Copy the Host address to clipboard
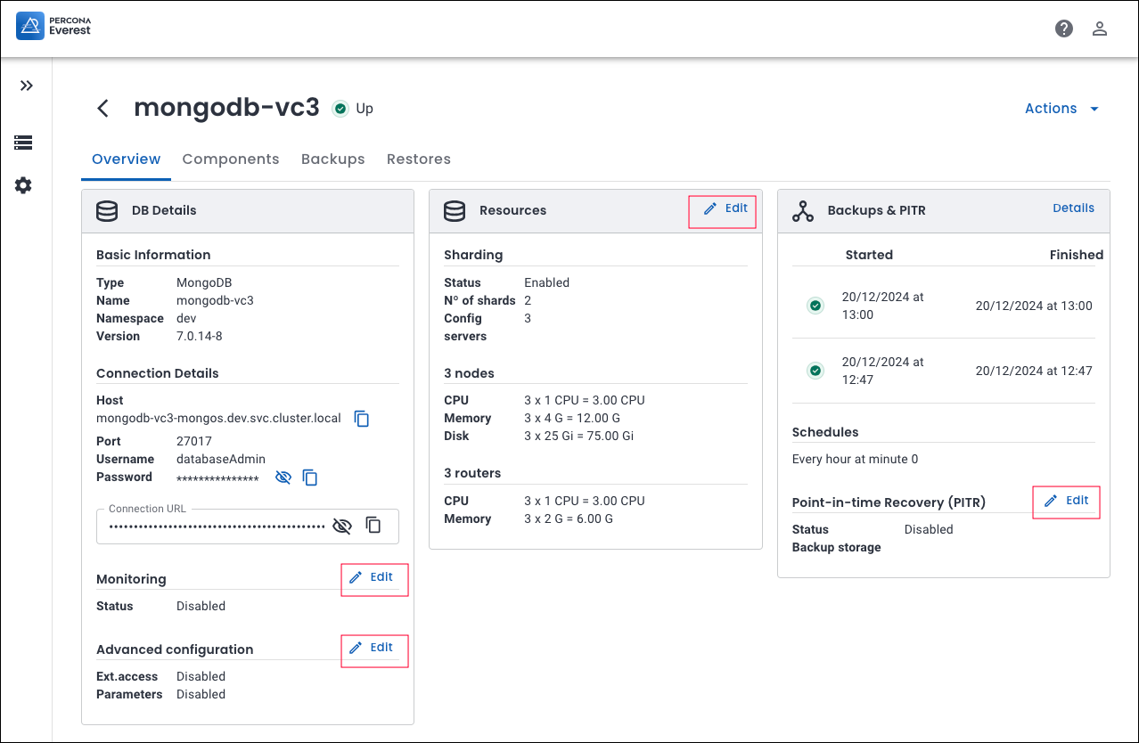The width and height of the screenshot is (1139, 743). 362,419
